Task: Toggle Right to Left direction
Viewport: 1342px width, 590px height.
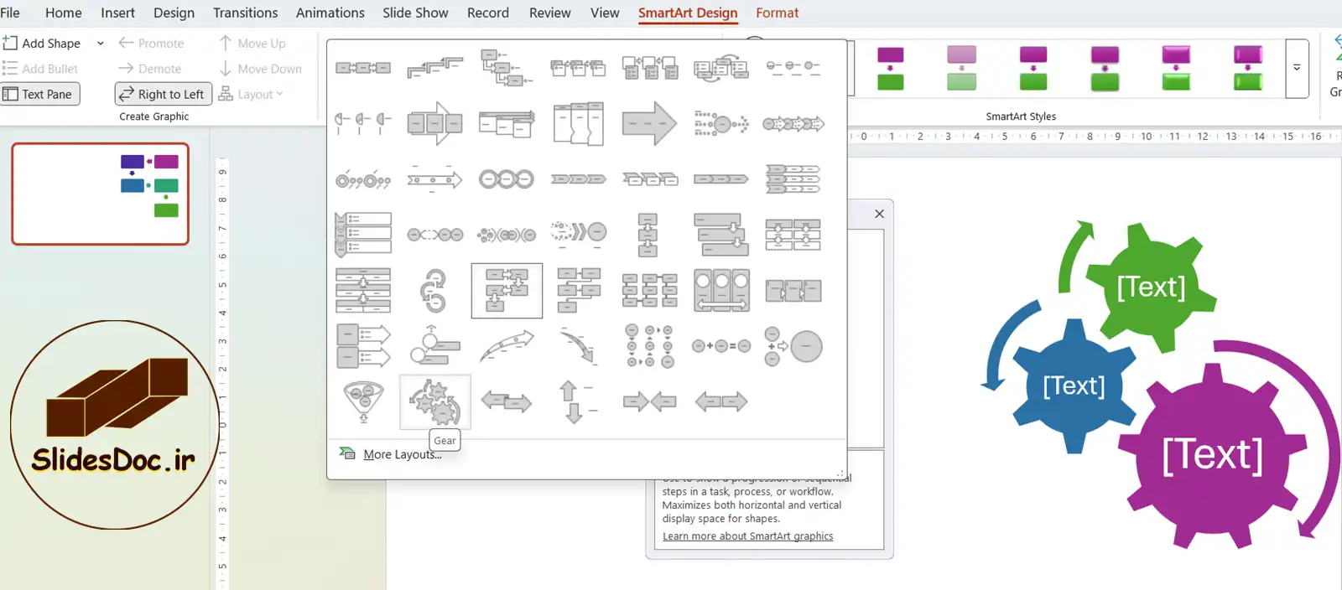Action: tap(163, 94)
